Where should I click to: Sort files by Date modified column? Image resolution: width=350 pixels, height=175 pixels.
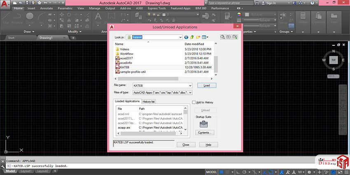click(194, 44)
